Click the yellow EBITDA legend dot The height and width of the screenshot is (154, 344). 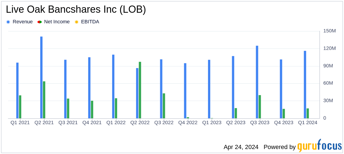pyautogui.click(x=76, y=22)
